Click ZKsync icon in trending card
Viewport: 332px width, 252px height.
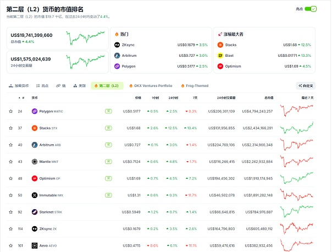(117, 45)
